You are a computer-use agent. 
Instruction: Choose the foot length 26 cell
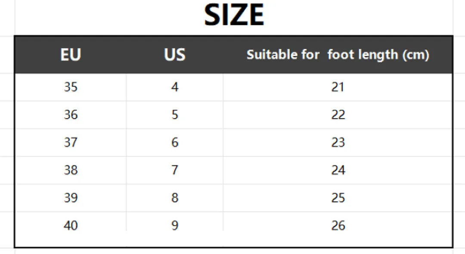coord(338,226)
